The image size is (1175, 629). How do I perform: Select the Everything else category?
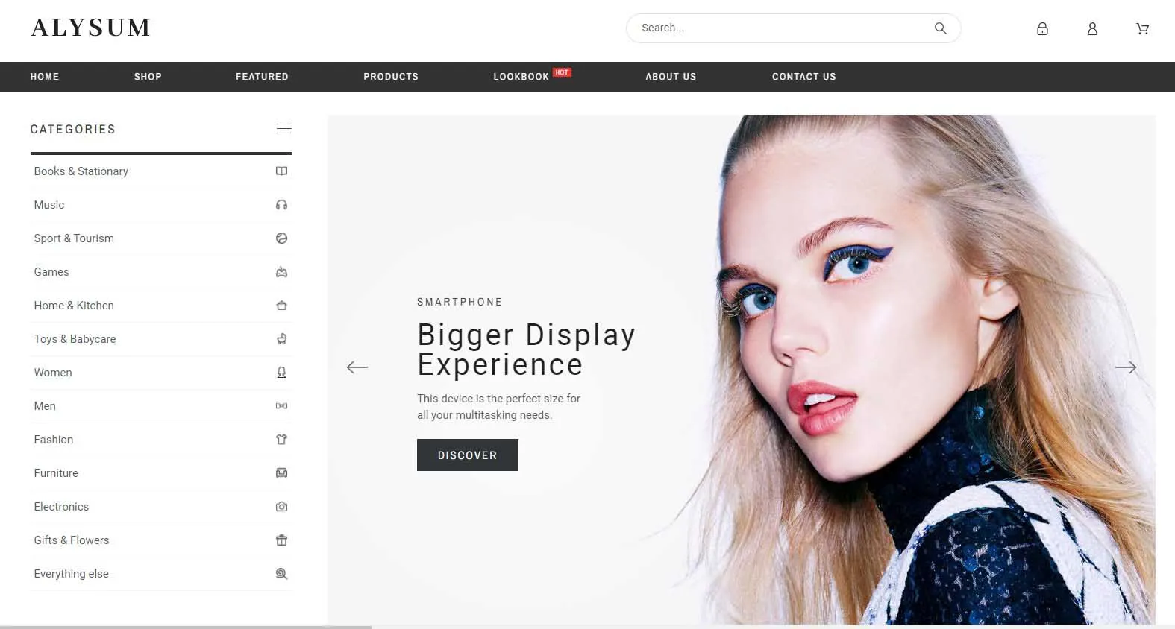click(x=71, y=574)
